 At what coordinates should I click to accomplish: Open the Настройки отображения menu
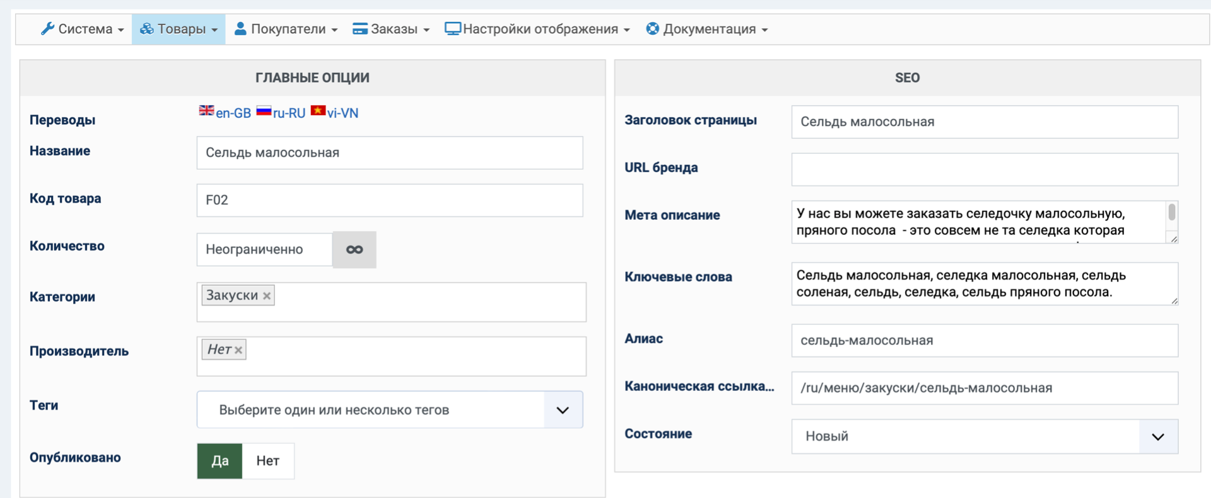coord(537,29)
